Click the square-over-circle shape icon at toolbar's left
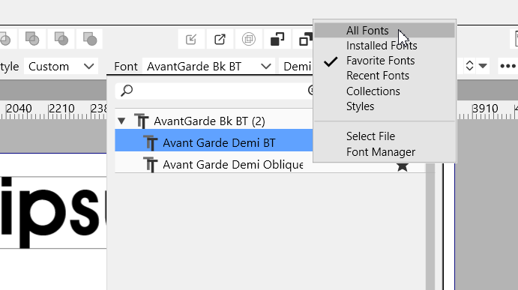The width and height of the screenshot is (518, 290). click(32, 39)
